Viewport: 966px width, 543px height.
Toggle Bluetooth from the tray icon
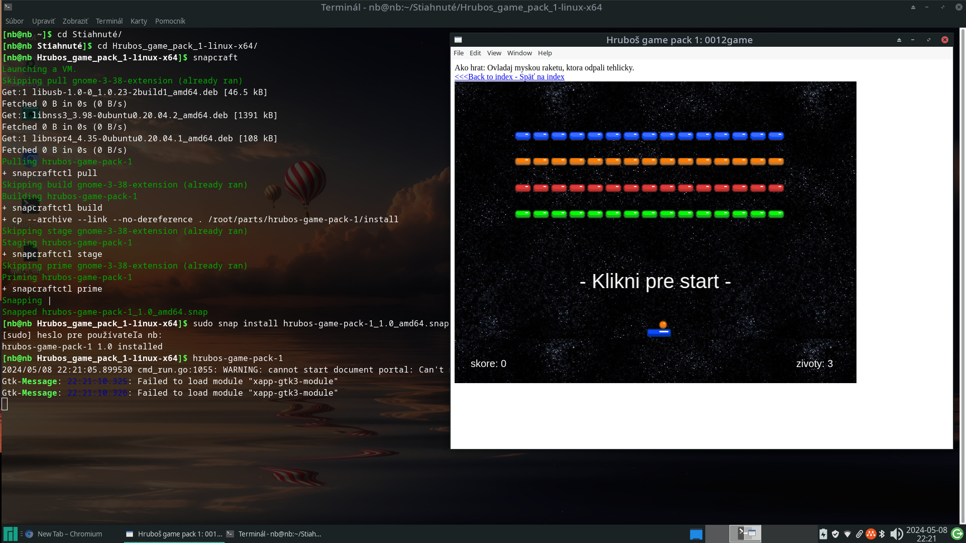882,534
